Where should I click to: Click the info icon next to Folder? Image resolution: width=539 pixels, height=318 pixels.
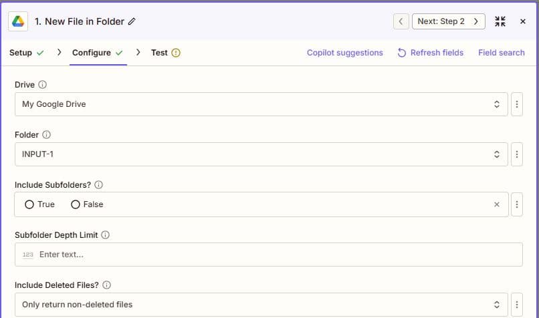pos(46,135)
